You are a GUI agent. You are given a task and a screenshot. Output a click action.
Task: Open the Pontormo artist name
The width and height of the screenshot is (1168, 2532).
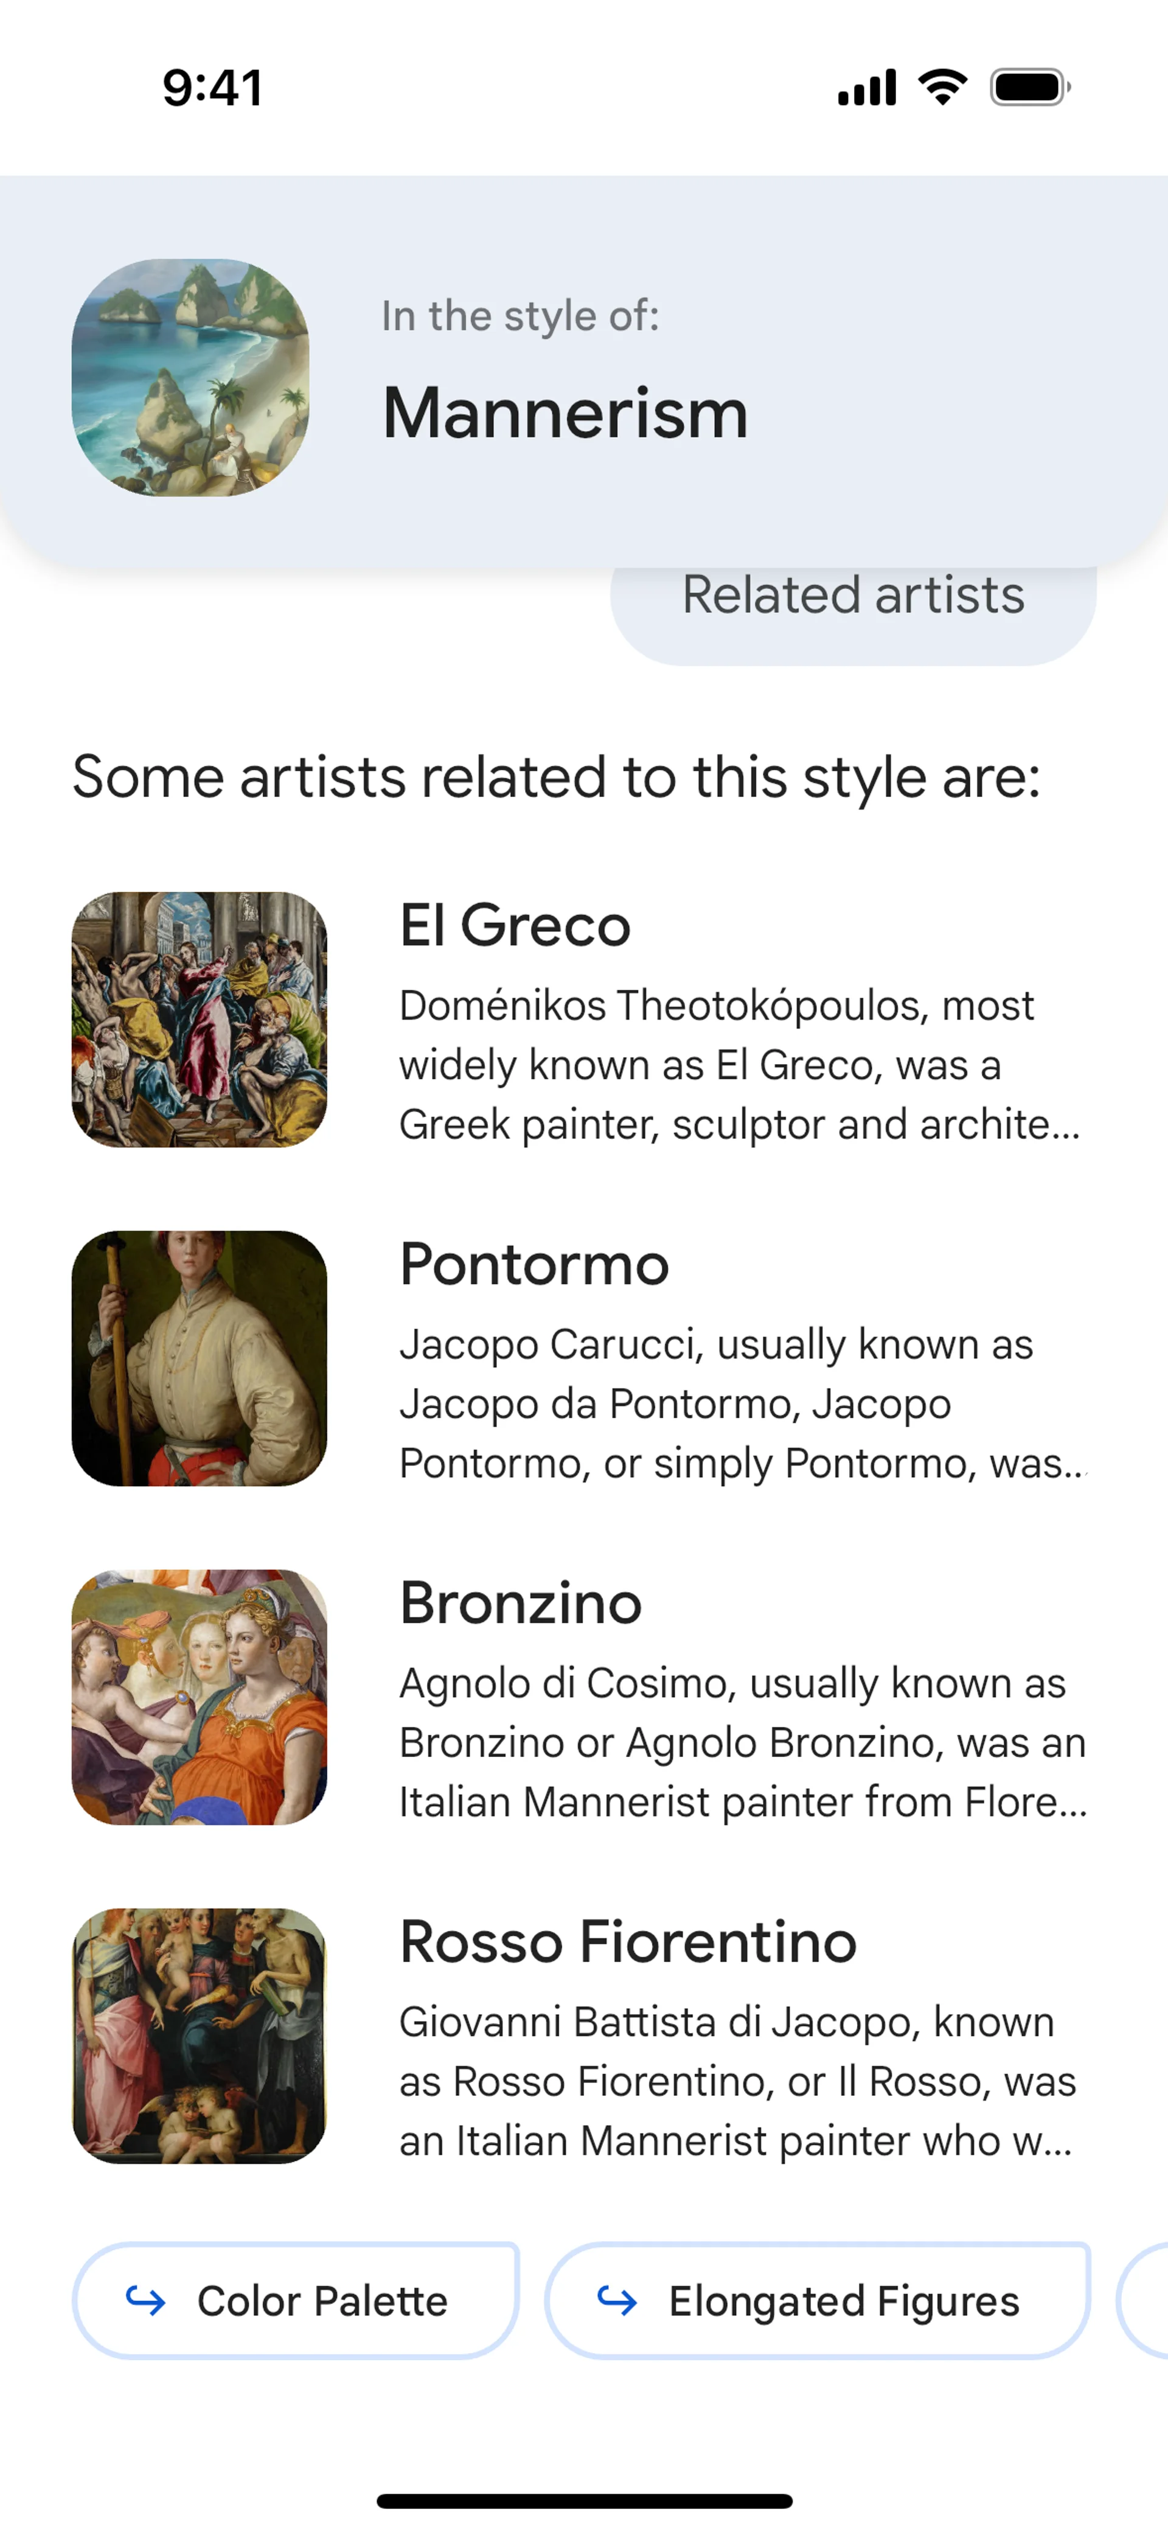pos(534,1264)
